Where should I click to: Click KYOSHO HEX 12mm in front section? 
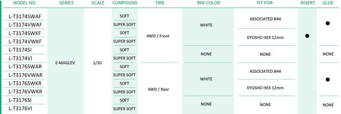click(265, 38)
